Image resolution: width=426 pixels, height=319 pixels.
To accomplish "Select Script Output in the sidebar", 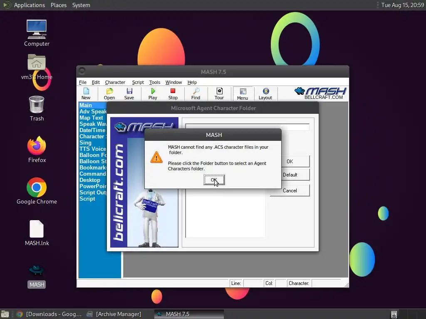I will point(93,193).
